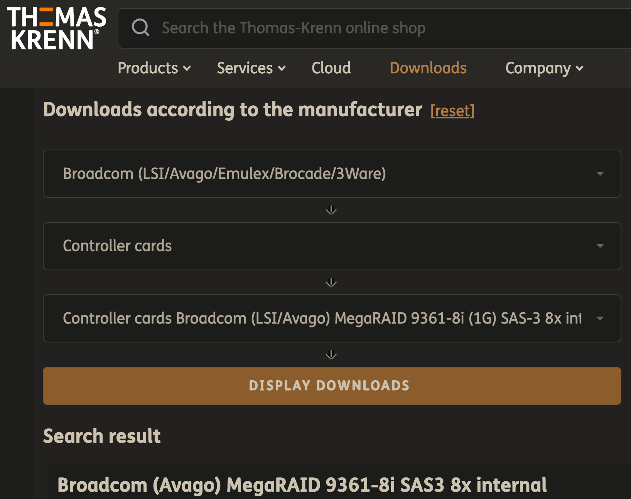Open the Downloads navigation item
The width and height of the screenshot is (631, 499).
pyautogui.click(x=428, y=68)
